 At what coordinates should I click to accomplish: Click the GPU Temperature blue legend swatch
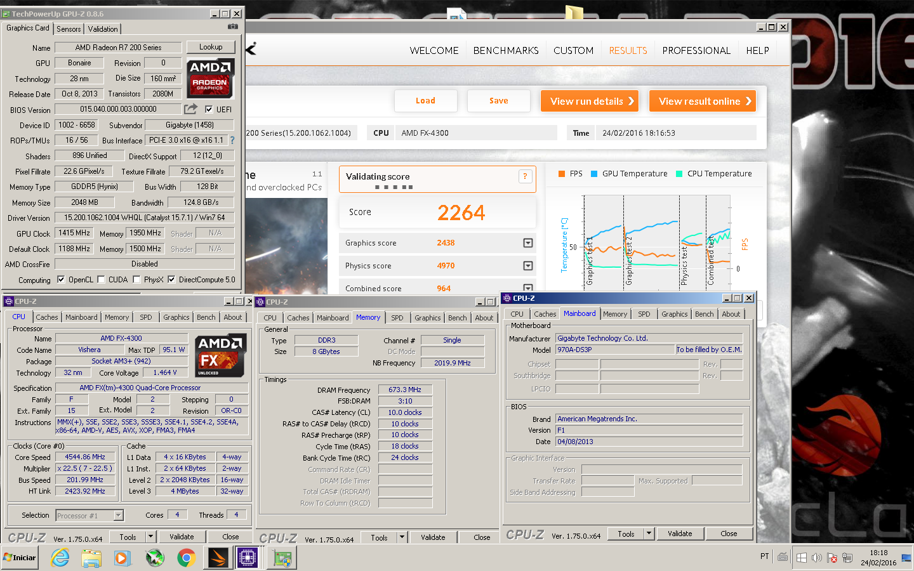(x=594, y=174)
